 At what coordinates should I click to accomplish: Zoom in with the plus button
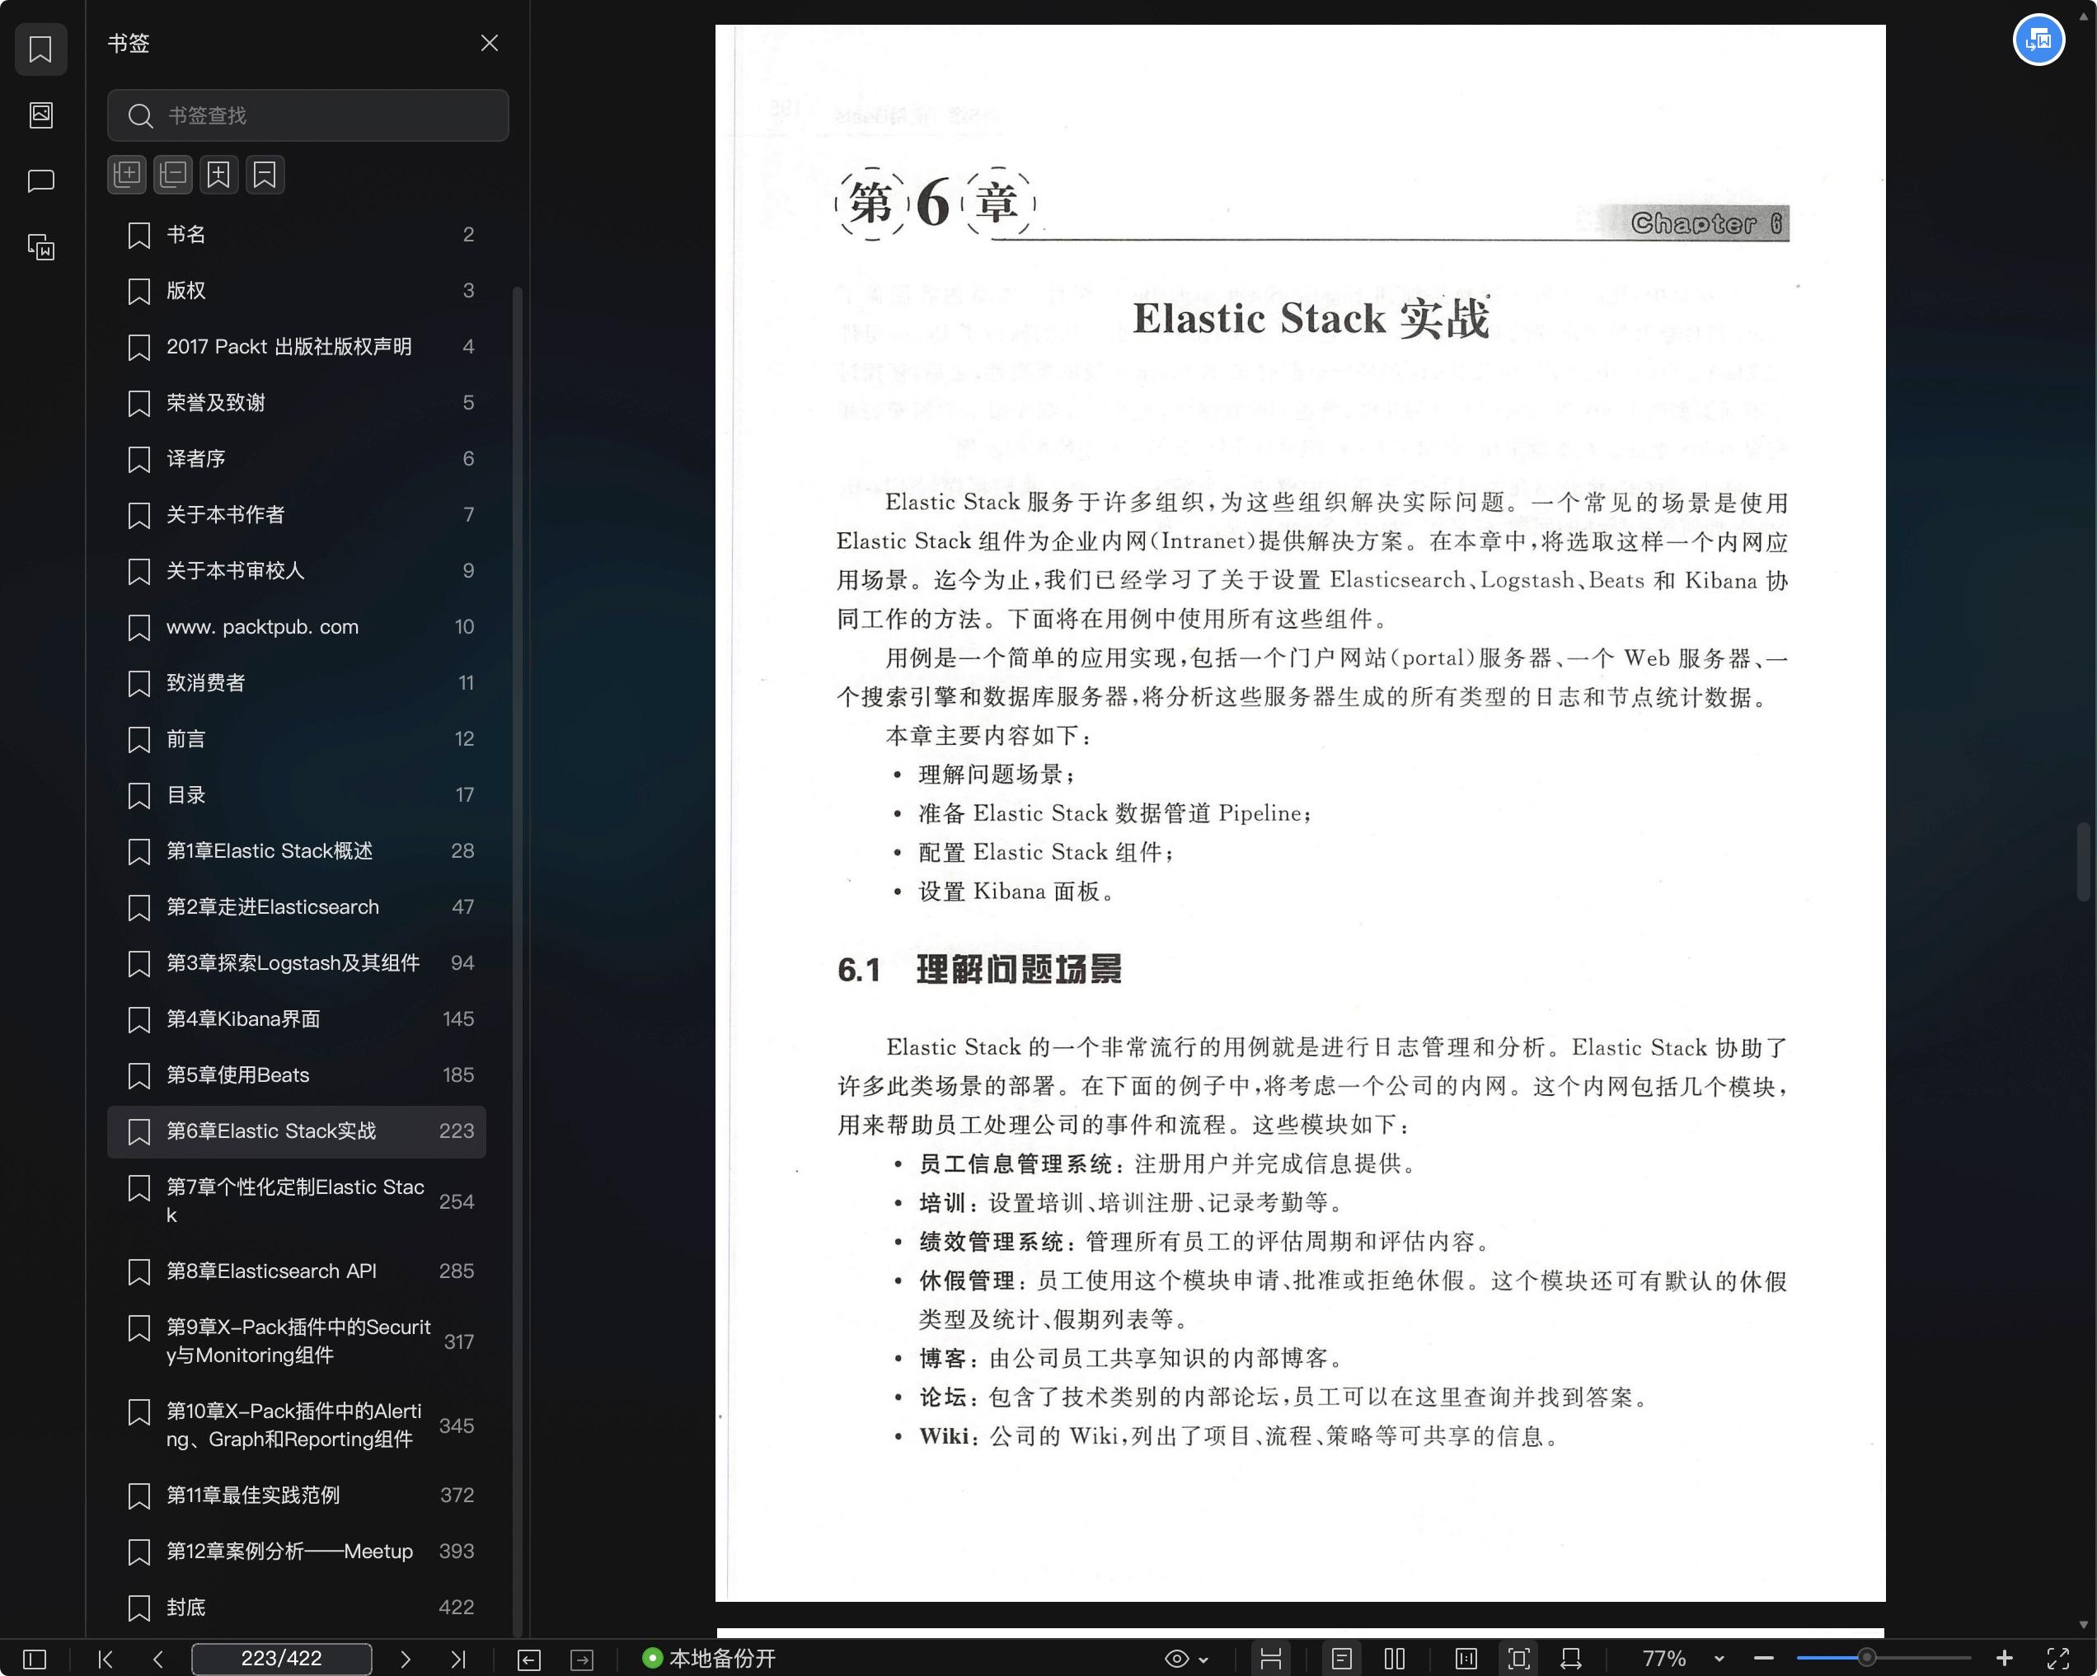coord(2005,1659)
